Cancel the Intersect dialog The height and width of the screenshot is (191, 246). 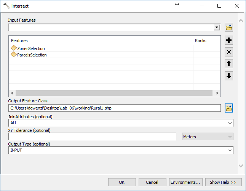click(152, 182)
